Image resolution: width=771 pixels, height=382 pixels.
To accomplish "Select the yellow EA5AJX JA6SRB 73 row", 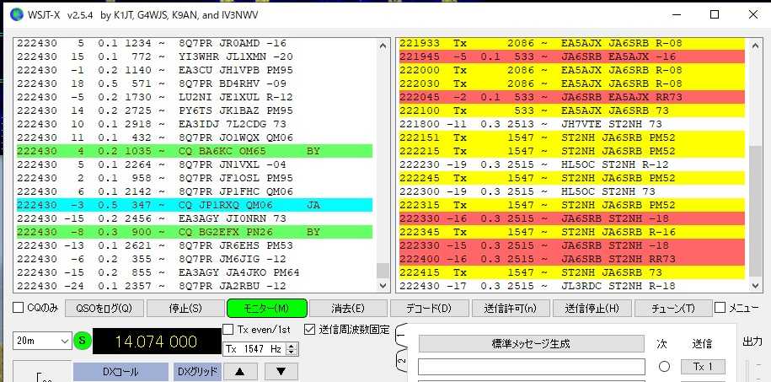I will (572, 110).
